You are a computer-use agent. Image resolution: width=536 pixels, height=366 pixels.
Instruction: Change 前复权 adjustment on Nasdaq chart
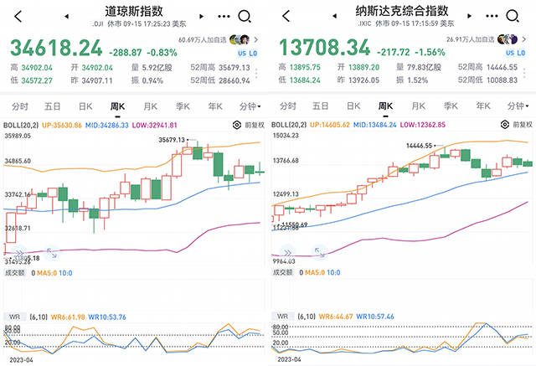tap(523, 125)
